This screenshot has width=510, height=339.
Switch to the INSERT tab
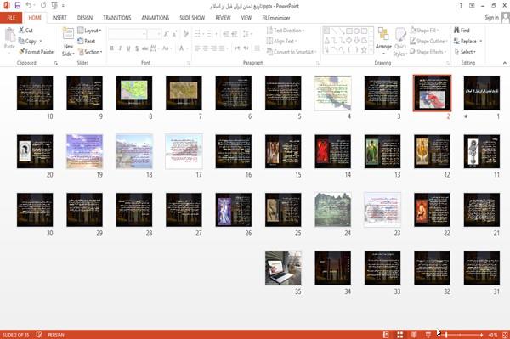click(x=59, y=18)
